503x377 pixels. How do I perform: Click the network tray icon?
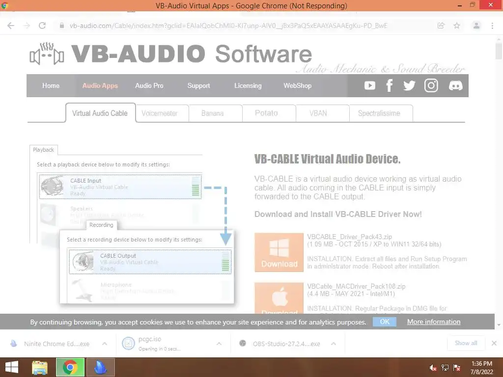point(445,368)
